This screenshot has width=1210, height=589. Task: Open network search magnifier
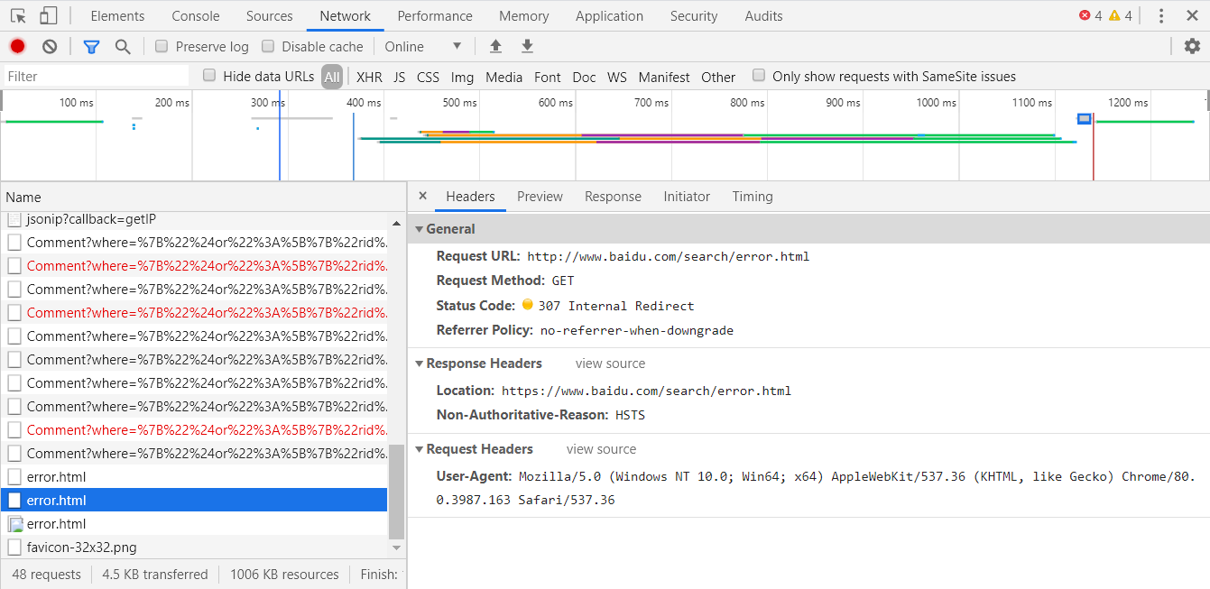coord(123,46)
